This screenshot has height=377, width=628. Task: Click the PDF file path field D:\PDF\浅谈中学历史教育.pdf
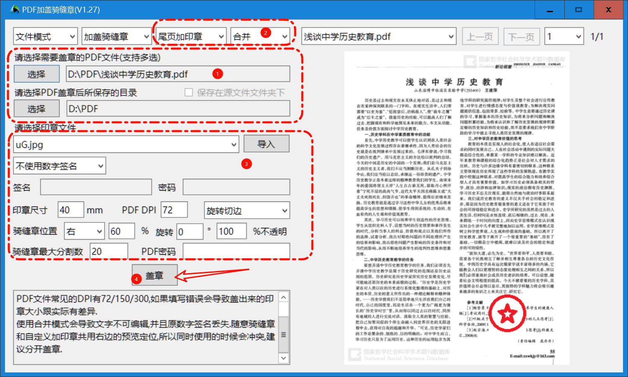coord(178,74)
